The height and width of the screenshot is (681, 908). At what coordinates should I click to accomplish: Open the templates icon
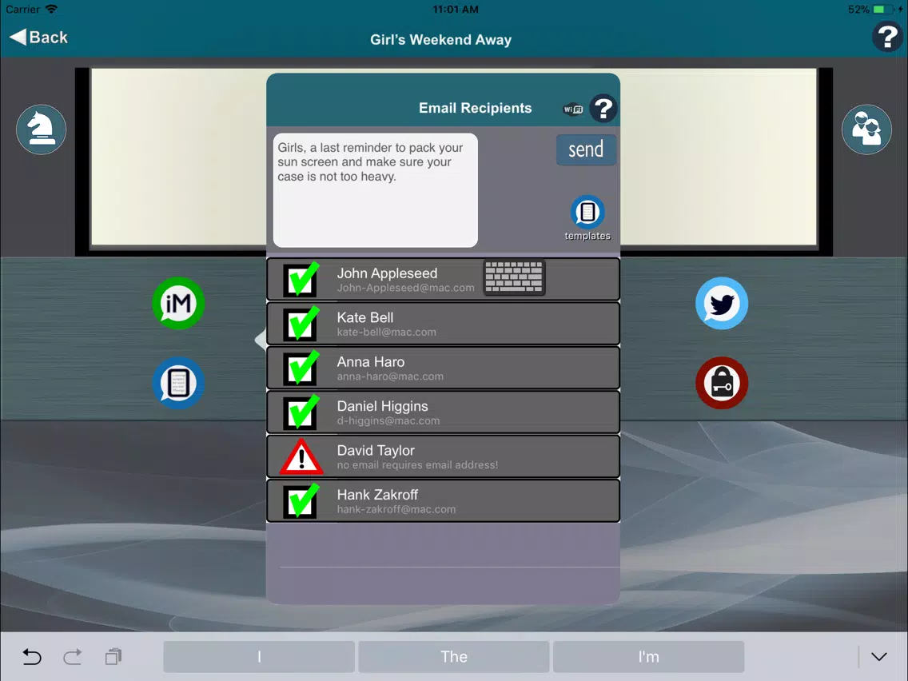pos(587,218)
